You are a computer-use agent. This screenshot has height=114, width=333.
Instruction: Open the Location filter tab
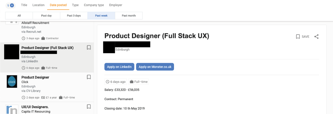pos(38,5)
